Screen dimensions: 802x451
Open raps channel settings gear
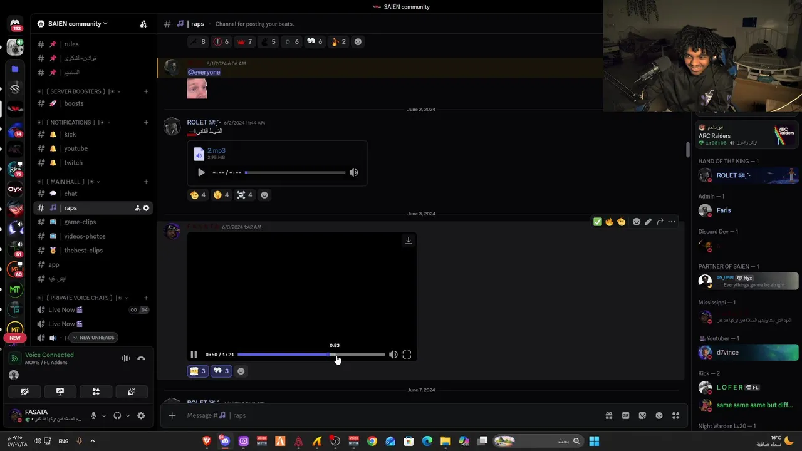pos(146,208)
